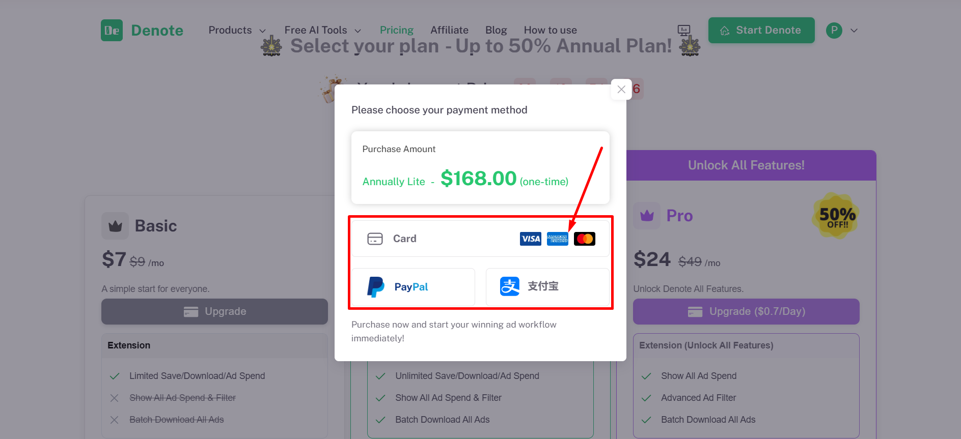The width and height of the screenshot is (961, 439).
Task: Open the How to use page
Action: click(x=550, y=31)
